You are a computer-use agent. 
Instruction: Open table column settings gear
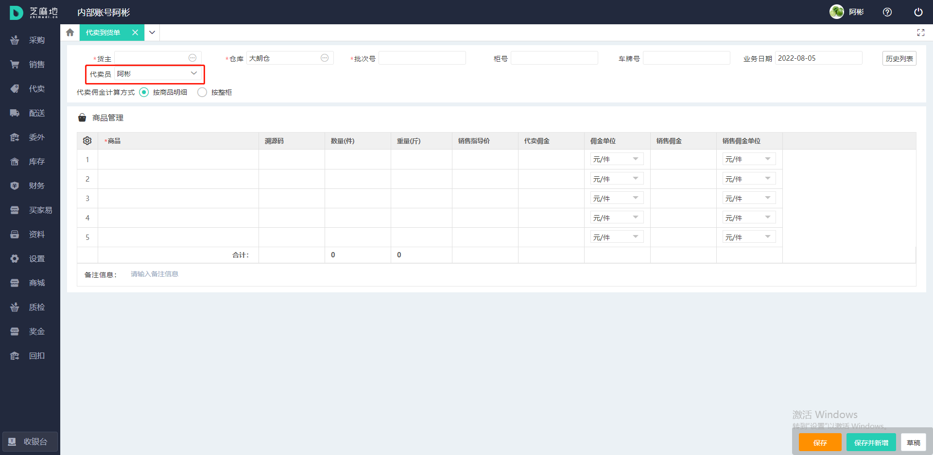(87, 141)
